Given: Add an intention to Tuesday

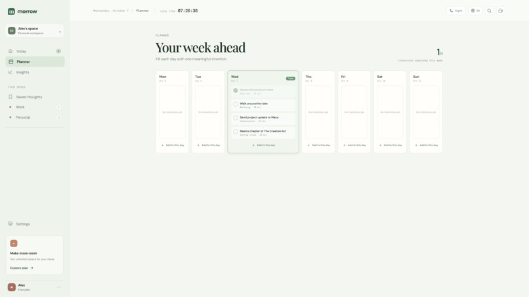Looking at the screenshot, I should tap(208, 146).
